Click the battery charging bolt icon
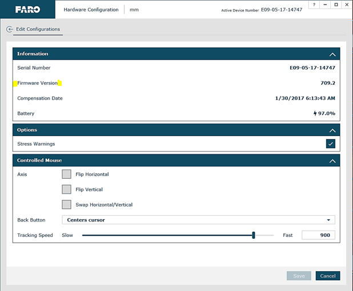The height and width of the screenshot is (291, 353). [315, 113]
